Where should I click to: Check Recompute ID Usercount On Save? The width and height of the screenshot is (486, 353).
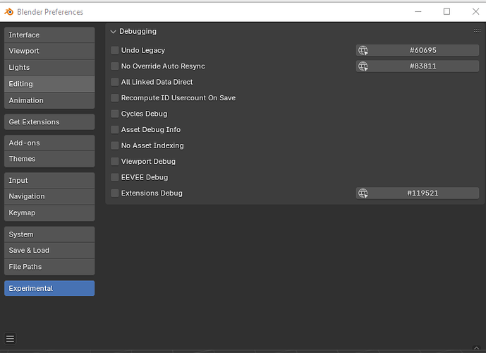(115, 97)
